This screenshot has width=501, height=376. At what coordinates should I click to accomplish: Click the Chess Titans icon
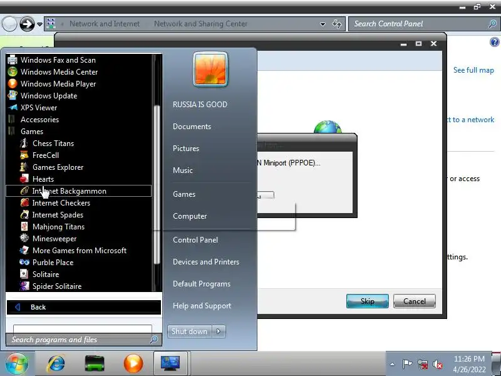(24, 144)
